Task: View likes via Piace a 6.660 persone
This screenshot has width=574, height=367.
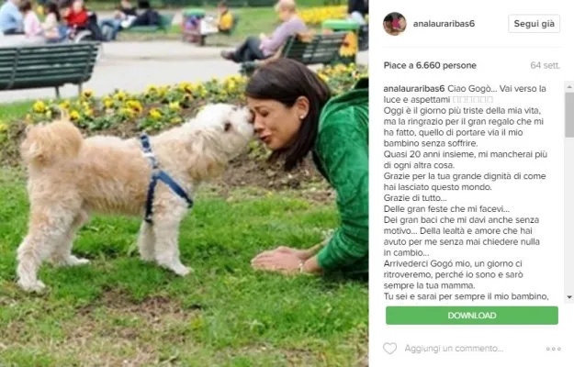Action: coord(430,65)
